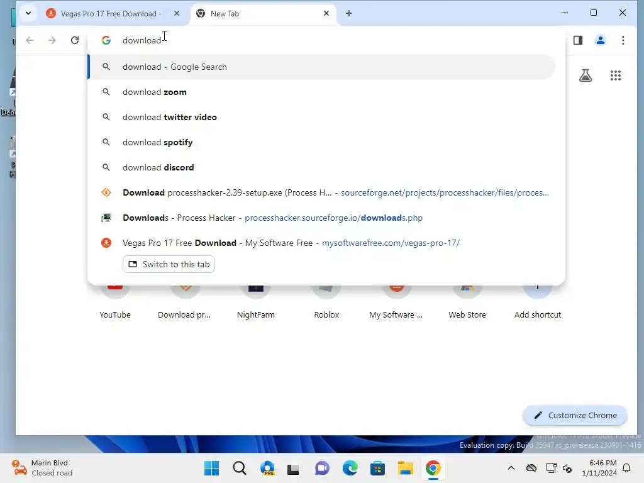Open clock showing 6:46 PM 1/11/2024
The height and width of the screenshot is (483, 644).
point(599,468)
